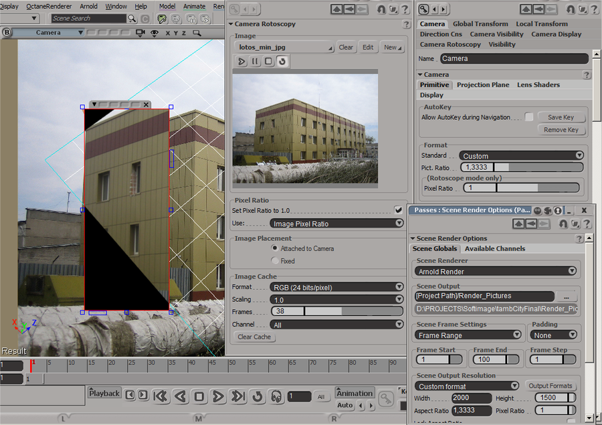Stop playback in the playback controls
The height and width of the screenshot is (425, 602).
coord(199,396)
